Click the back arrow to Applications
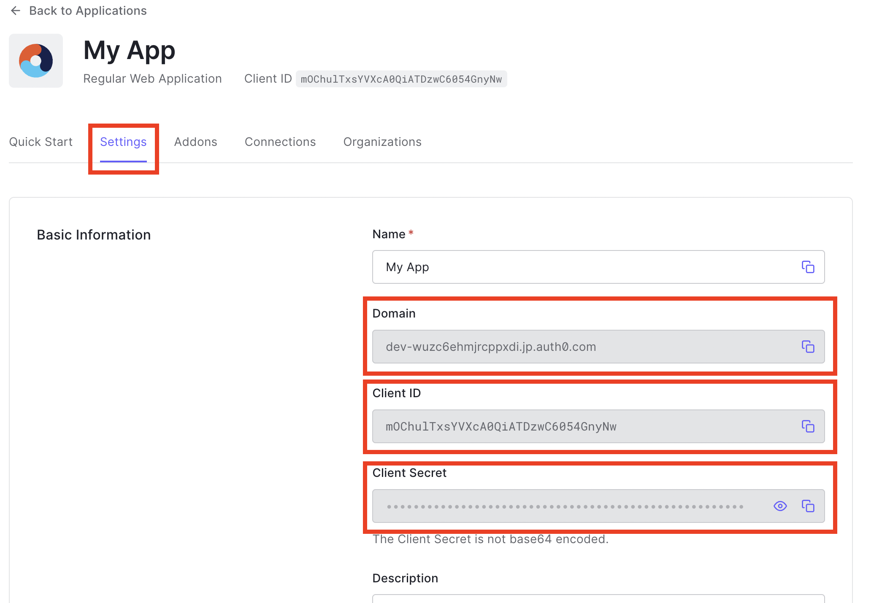Image resolution: width=882 pixels, height=603 pixels. click(x=15, y=11)
